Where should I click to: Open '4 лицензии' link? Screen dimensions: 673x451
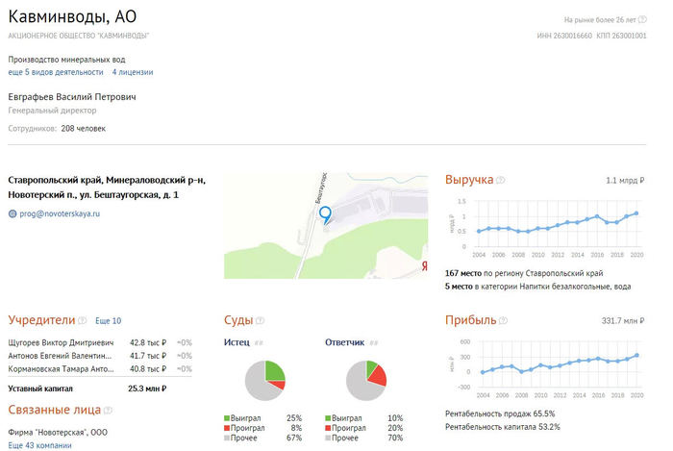(x=133, y=72)
